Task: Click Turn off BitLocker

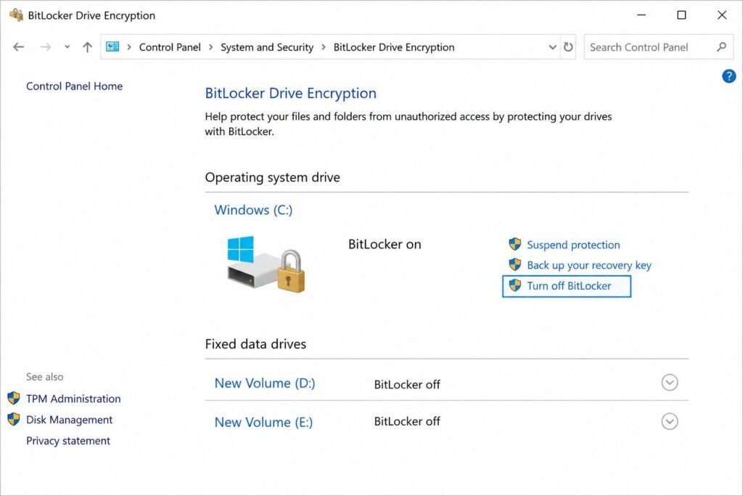Action: click(569, 286)
